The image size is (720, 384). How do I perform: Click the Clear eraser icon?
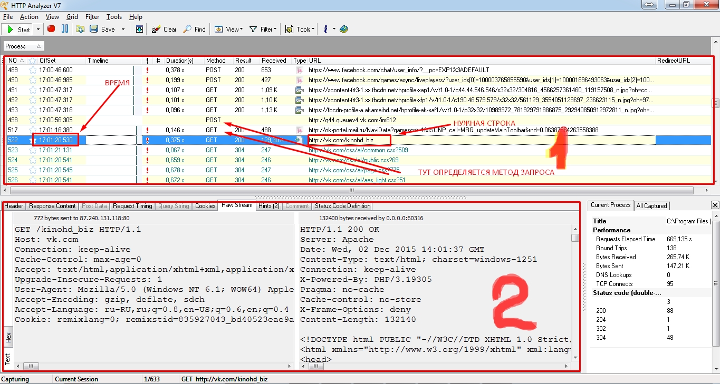click(156, 29)
